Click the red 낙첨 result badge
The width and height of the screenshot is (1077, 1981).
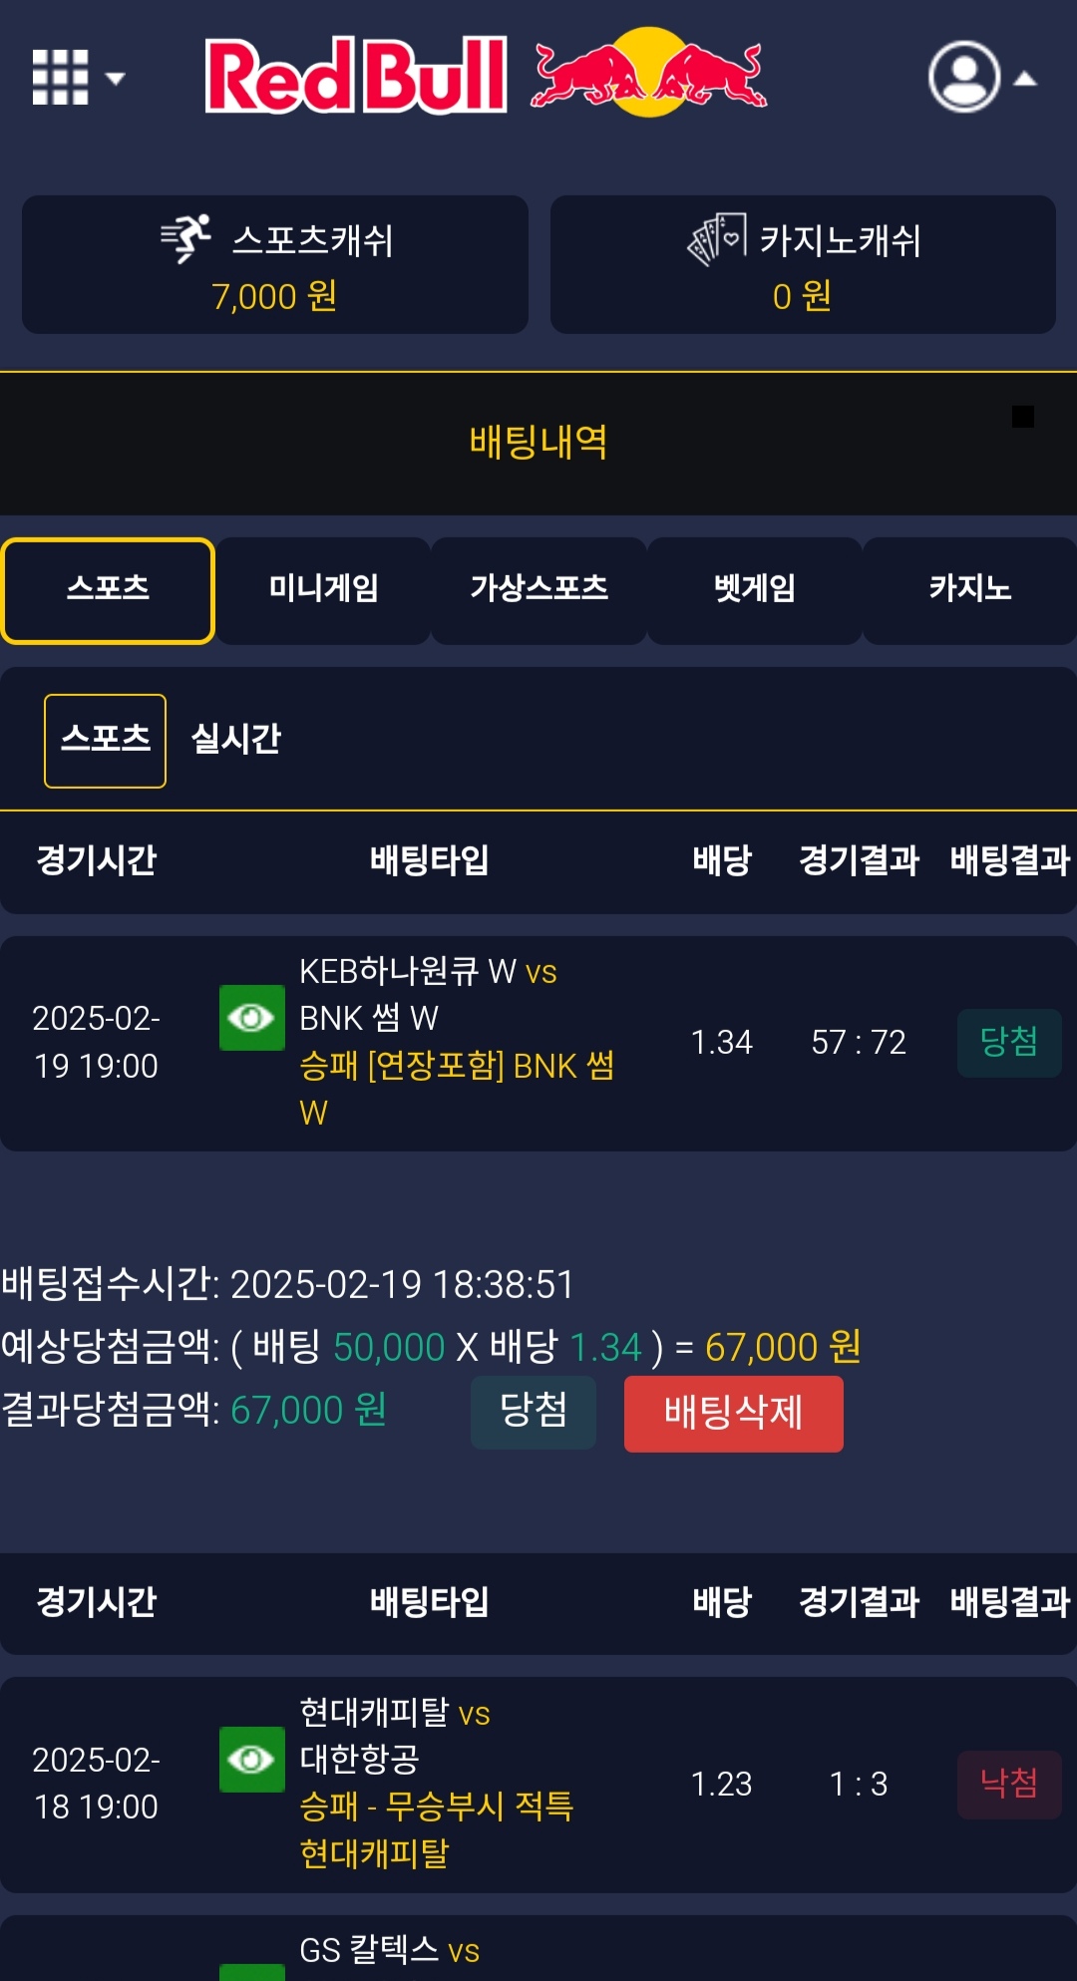[x=1008, y=1784]
